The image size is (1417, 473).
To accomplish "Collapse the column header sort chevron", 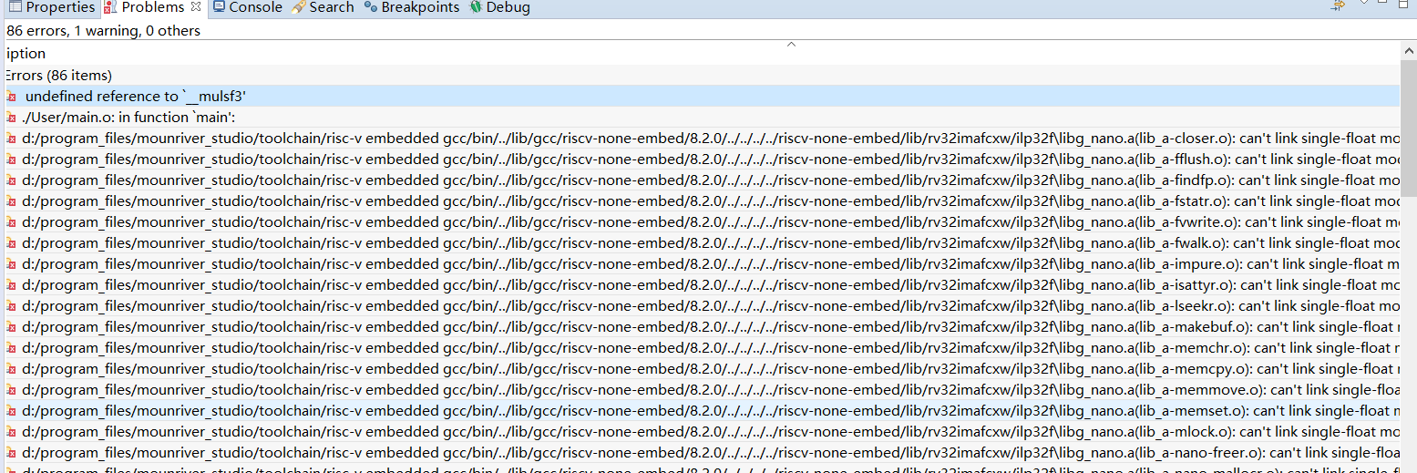I will tap(791, 44).
